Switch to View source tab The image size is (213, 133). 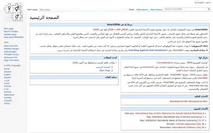click(142, 10)
